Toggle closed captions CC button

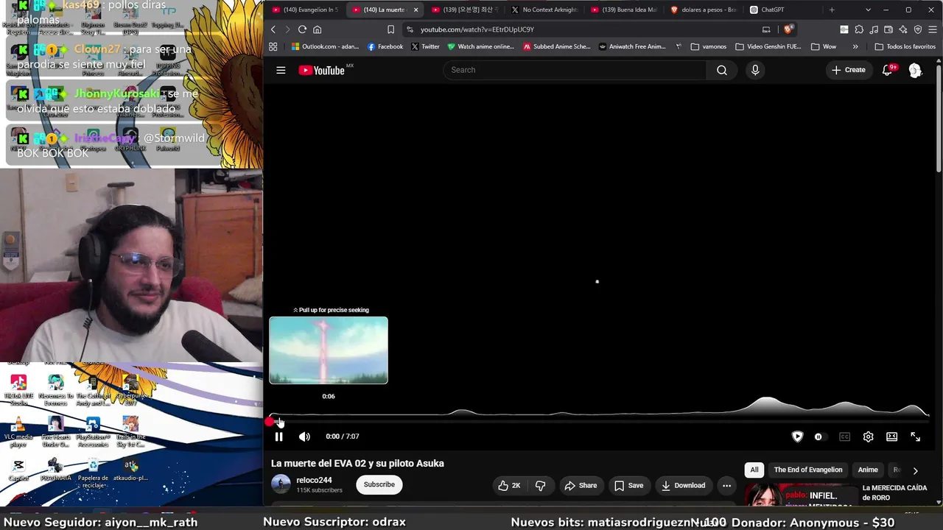pyautogui.click(x=845, y=437)
